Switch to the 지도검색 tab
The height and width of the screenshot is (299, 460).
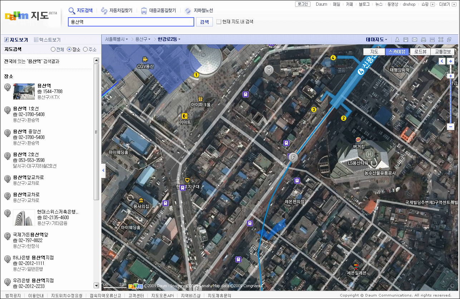[80, 10]
